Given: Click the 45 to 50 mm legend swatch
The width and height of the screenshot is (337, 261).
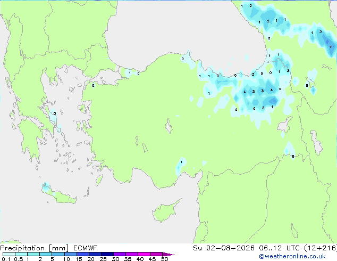Looking at the screenshot, I should (x=156, y=254).
